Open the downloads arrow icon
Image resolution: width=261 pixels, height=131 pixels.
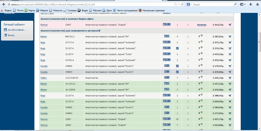pyautogui.click(x=250, y=5)
